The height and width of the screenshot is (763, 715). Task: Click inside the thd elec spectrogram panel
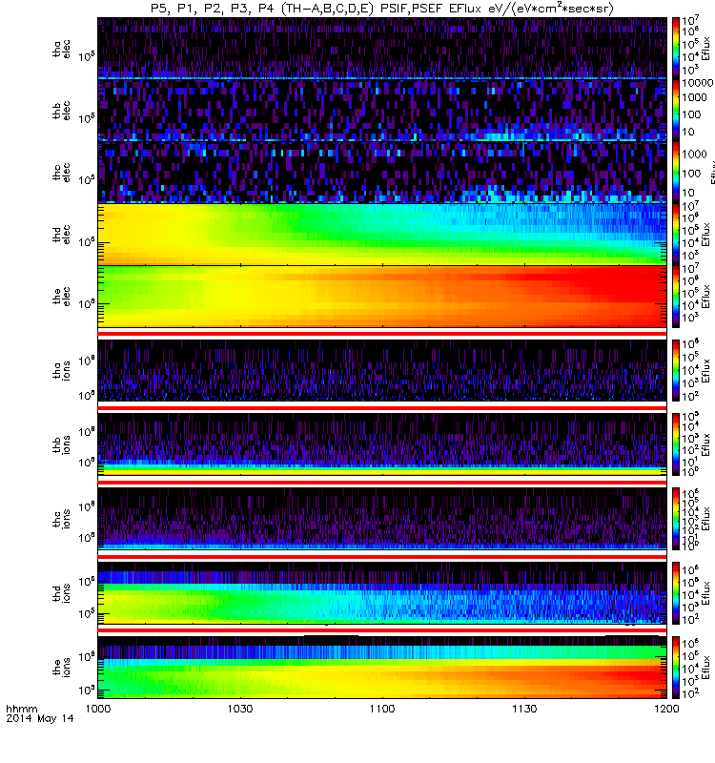382,234
